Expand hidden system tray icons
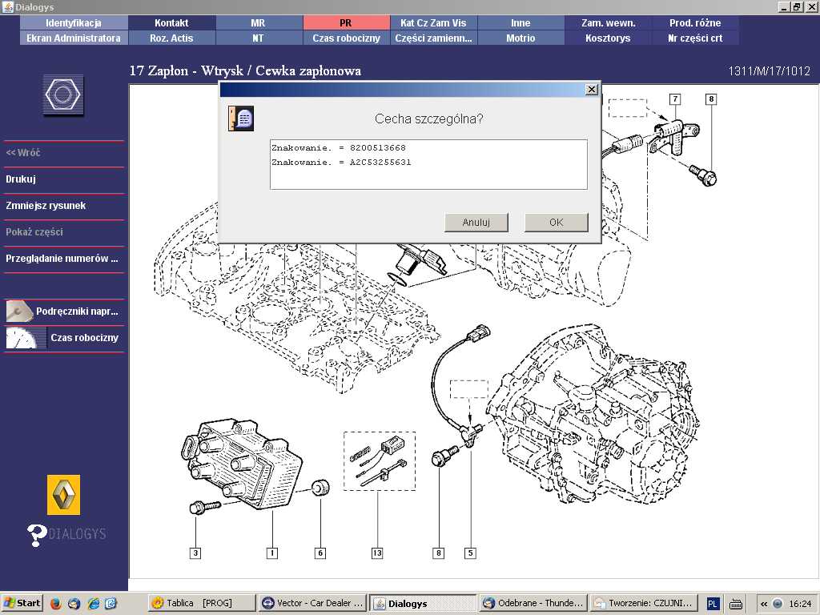This screenshot has width=820, height=615. tap(763, 604)
